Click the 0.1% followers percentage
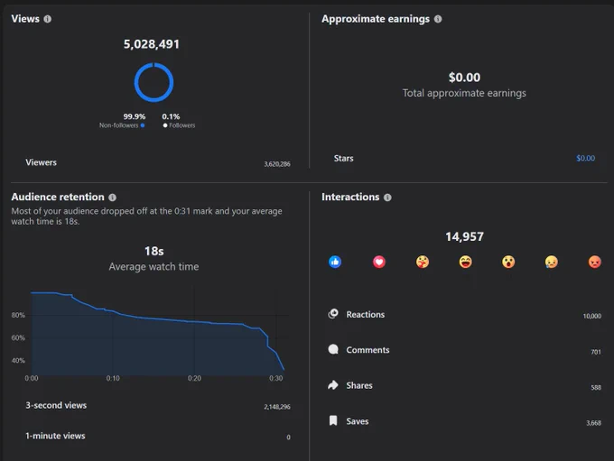The width and height of the screenshot is (614, 461). [171, 116]
